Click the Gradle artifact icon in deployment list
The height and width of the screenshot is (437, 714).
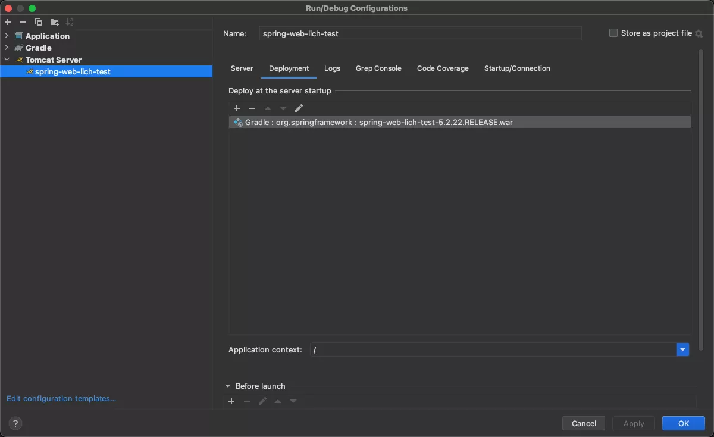pos(238,122)
